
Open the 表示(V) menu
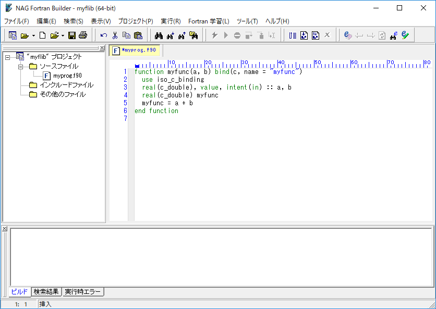point(101,21)
